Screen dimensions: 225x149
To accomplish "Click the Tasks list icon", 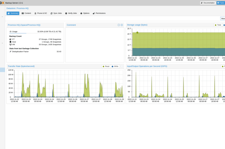I will [x=218, y=3].
